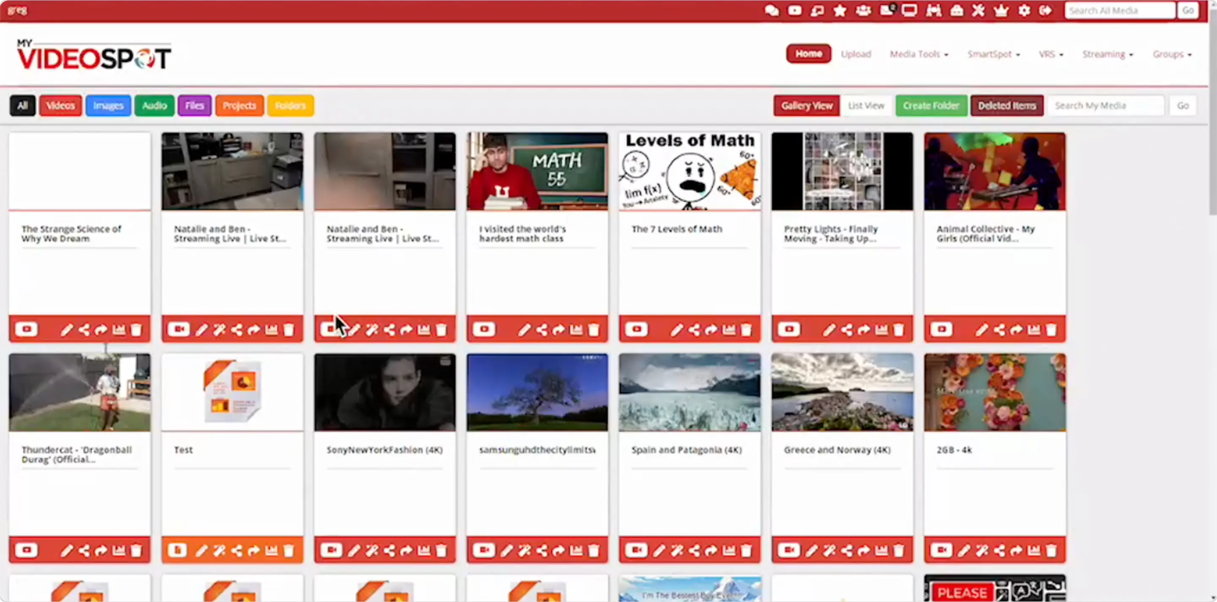Show only Images using the filter button
1217x602 pixels.
pos(108,105)
